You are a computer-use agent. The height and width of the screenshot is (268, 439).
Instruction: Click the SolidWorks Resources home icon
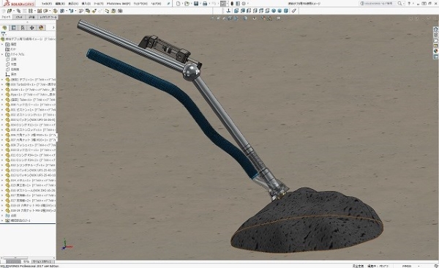click(x=435, y=29)
